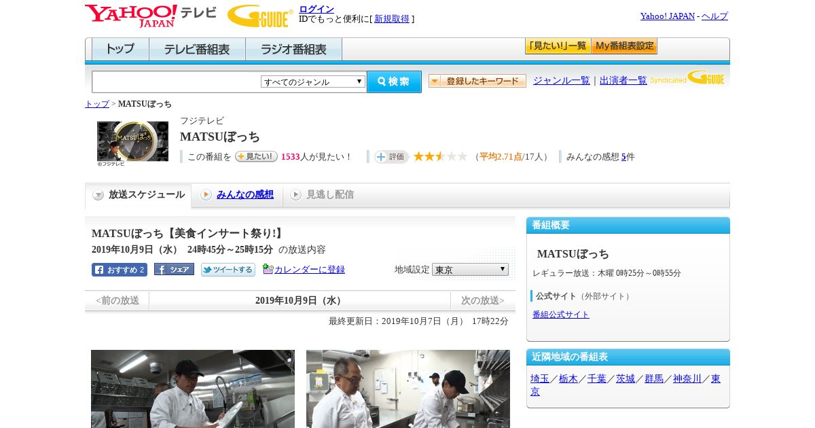Open the ラジオ番組表 tab
Screen dimensions: 815x428
(293, 50)
